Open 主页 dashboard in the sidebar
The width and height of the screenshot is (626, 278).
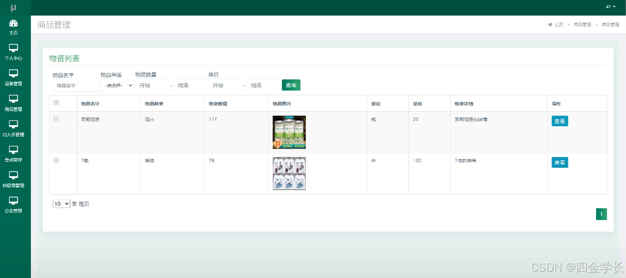tap(13, 28)
